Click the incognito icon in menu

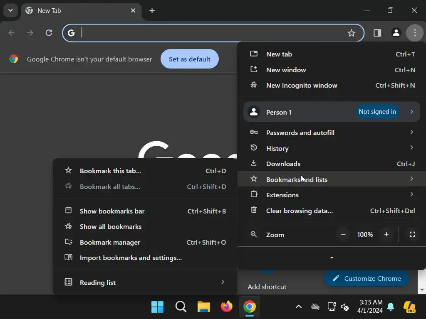(254, 85)
